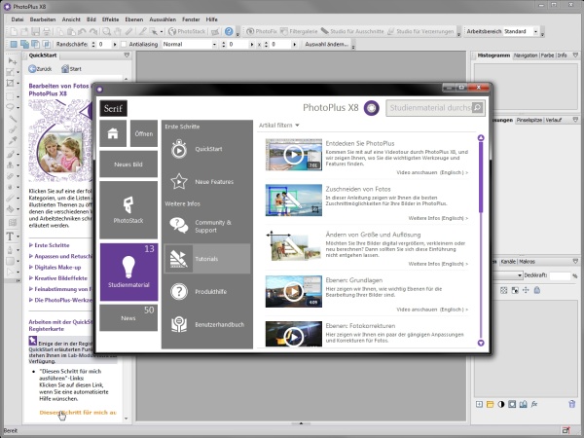Click the article list scroll down arrow
The image size is (584, 438).
(481, 343)
